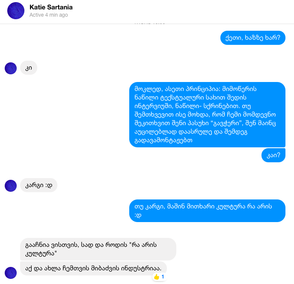This screenshot has height=284, width=294.
Task: Select the long blue message starting "მოკლედ"
Action: [207, 114]
